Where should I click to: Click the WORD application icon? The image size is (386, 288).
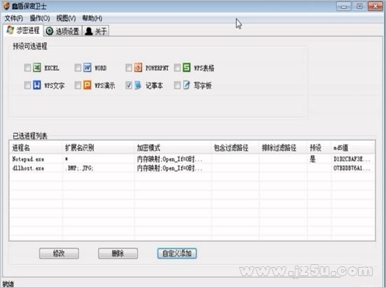(x=87, y=67)
